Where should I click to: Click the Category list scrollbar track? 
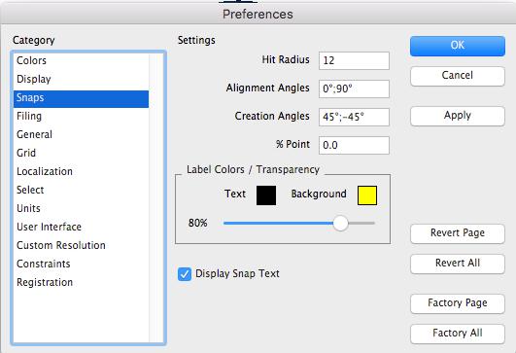[156, 197]
